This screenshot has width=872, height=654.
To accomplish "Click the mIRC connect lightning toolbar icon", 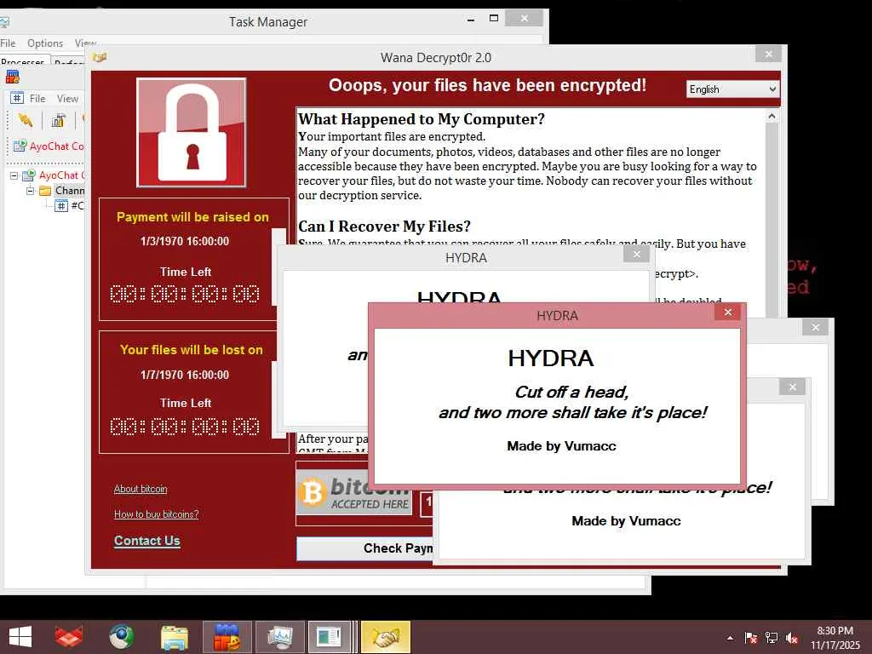I will (25, 120).
